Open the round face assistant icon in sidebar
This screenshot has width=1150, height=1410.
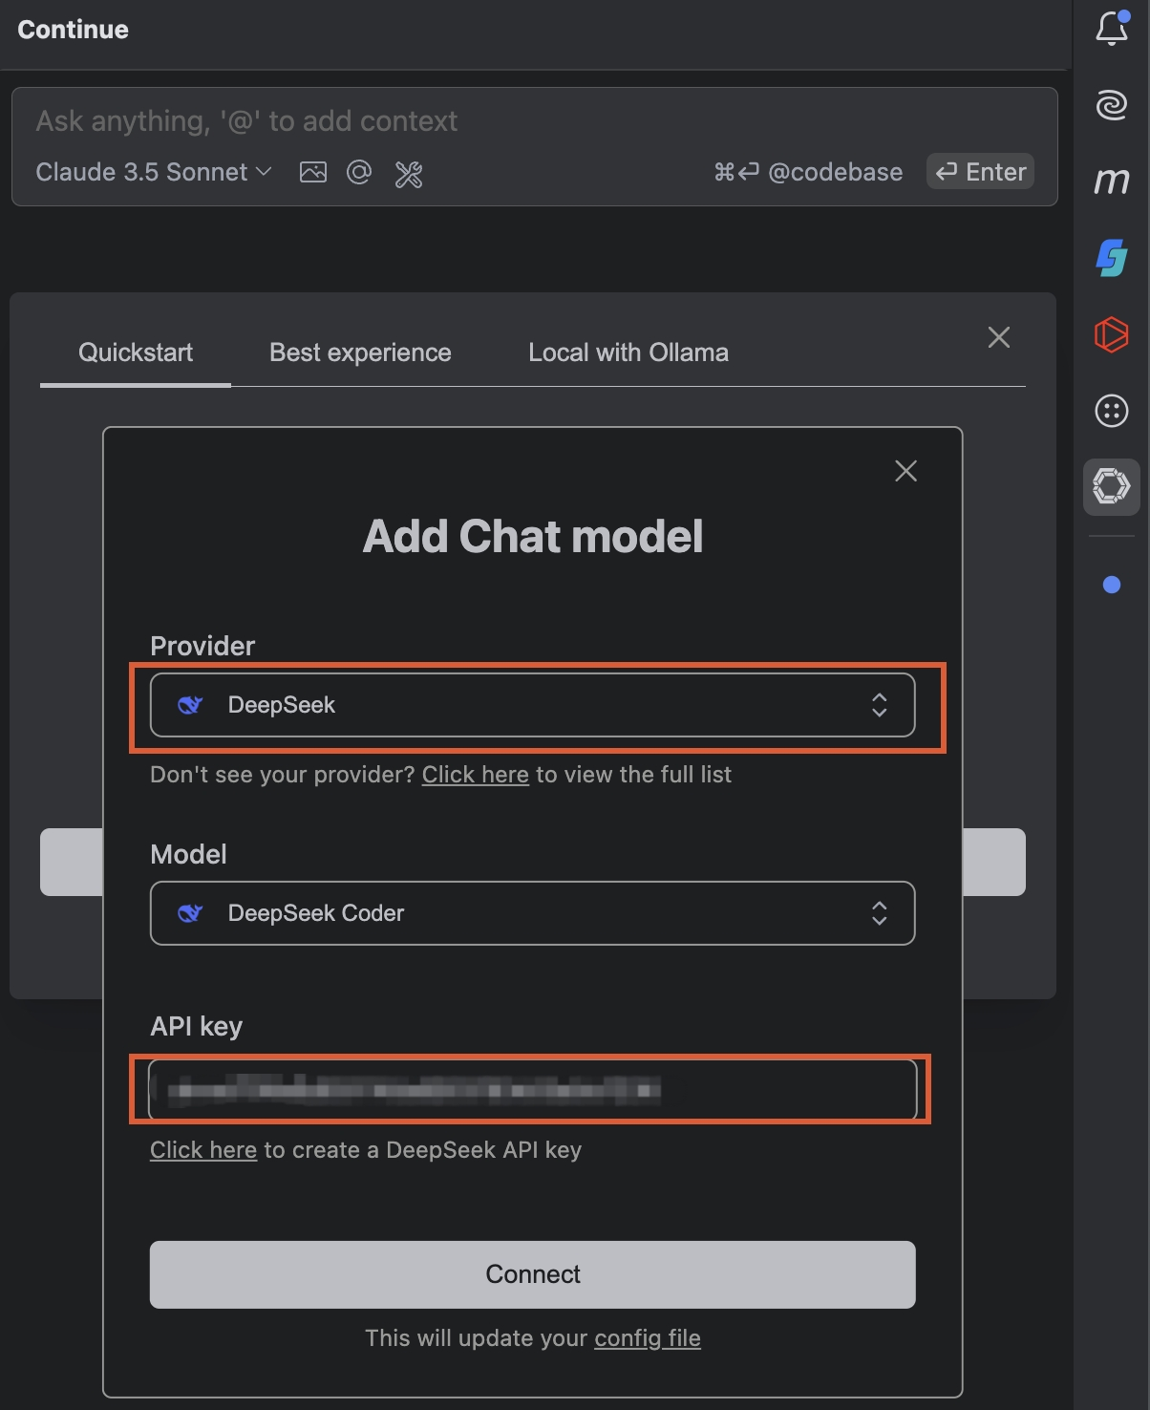pyautogui.click(x=1112, y=411)
